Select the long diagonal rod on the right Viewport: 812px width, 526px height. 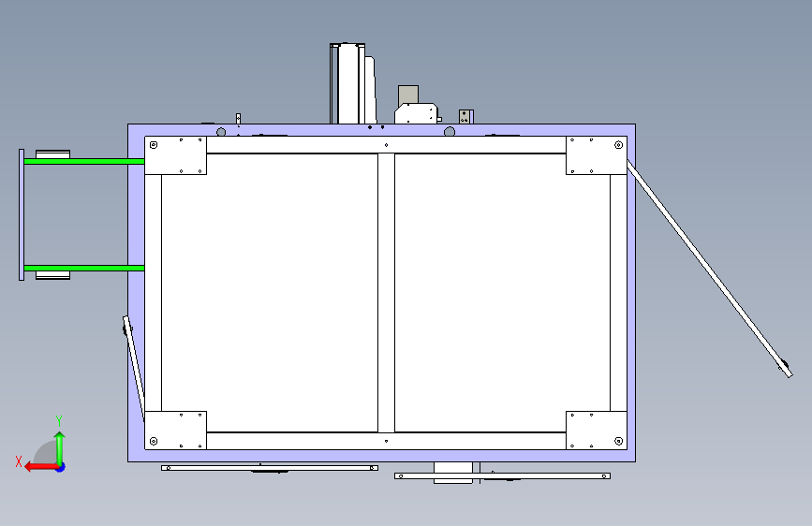(710, 269)
